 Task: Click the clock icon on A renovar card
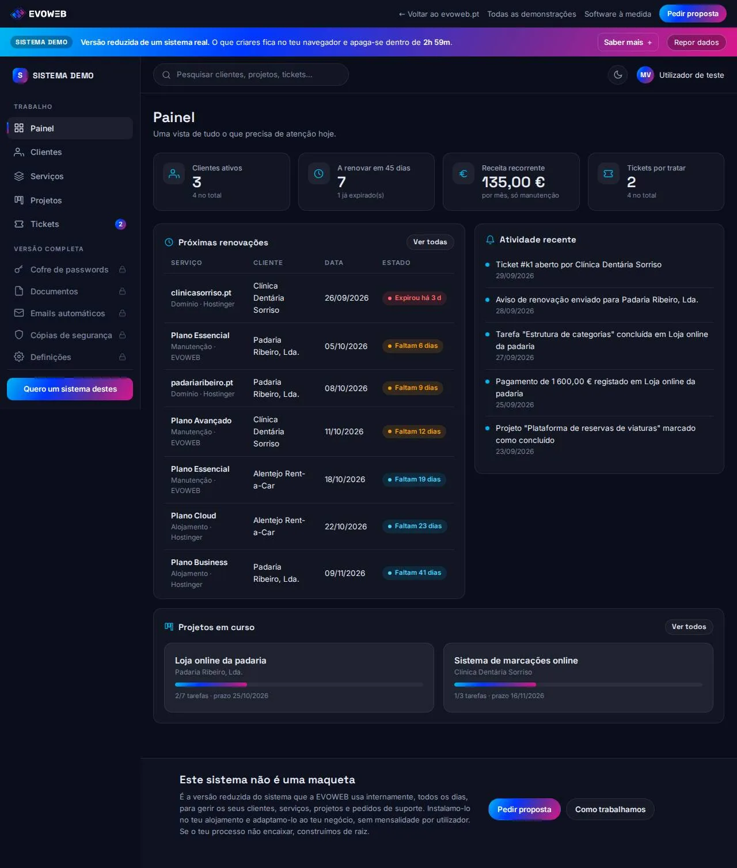[319, 173]
